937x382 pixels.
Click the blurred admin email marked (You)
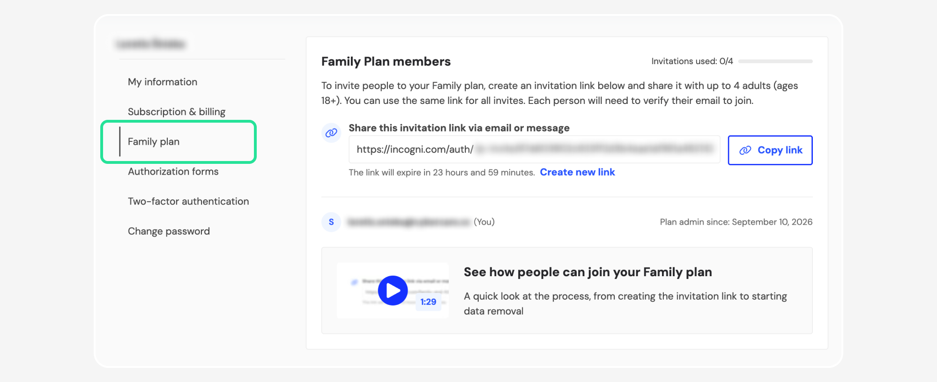[409, 222]
